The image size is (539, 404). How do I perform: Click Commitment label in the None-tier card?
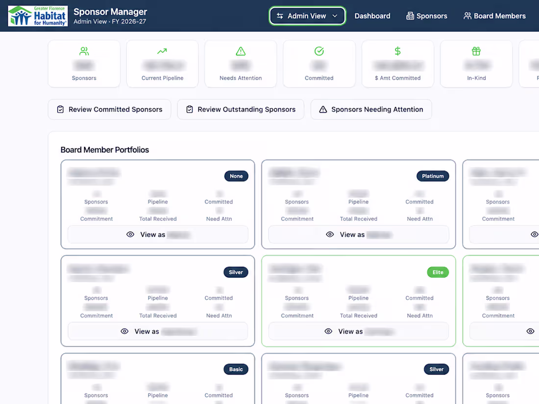tap(97, 219)
